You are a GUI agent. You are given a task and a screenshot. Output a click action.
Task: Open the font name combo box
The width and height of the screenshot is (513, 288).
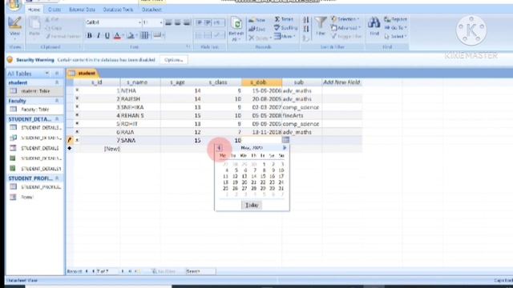pyautogui.click(x=113, y=22)
